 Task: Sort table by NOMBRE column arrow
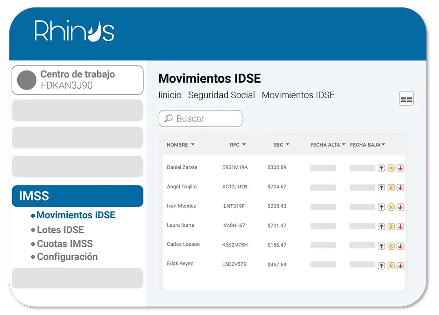(x=192, y=145)
